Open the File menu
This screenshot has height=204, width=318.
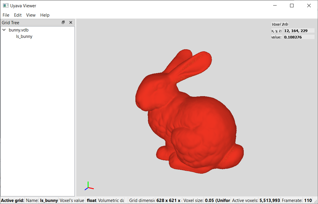6,15
